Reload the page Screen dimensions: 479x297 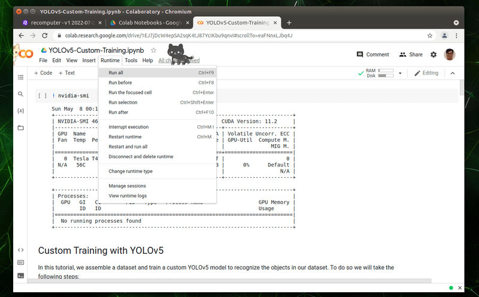click(x=44, y=35)
